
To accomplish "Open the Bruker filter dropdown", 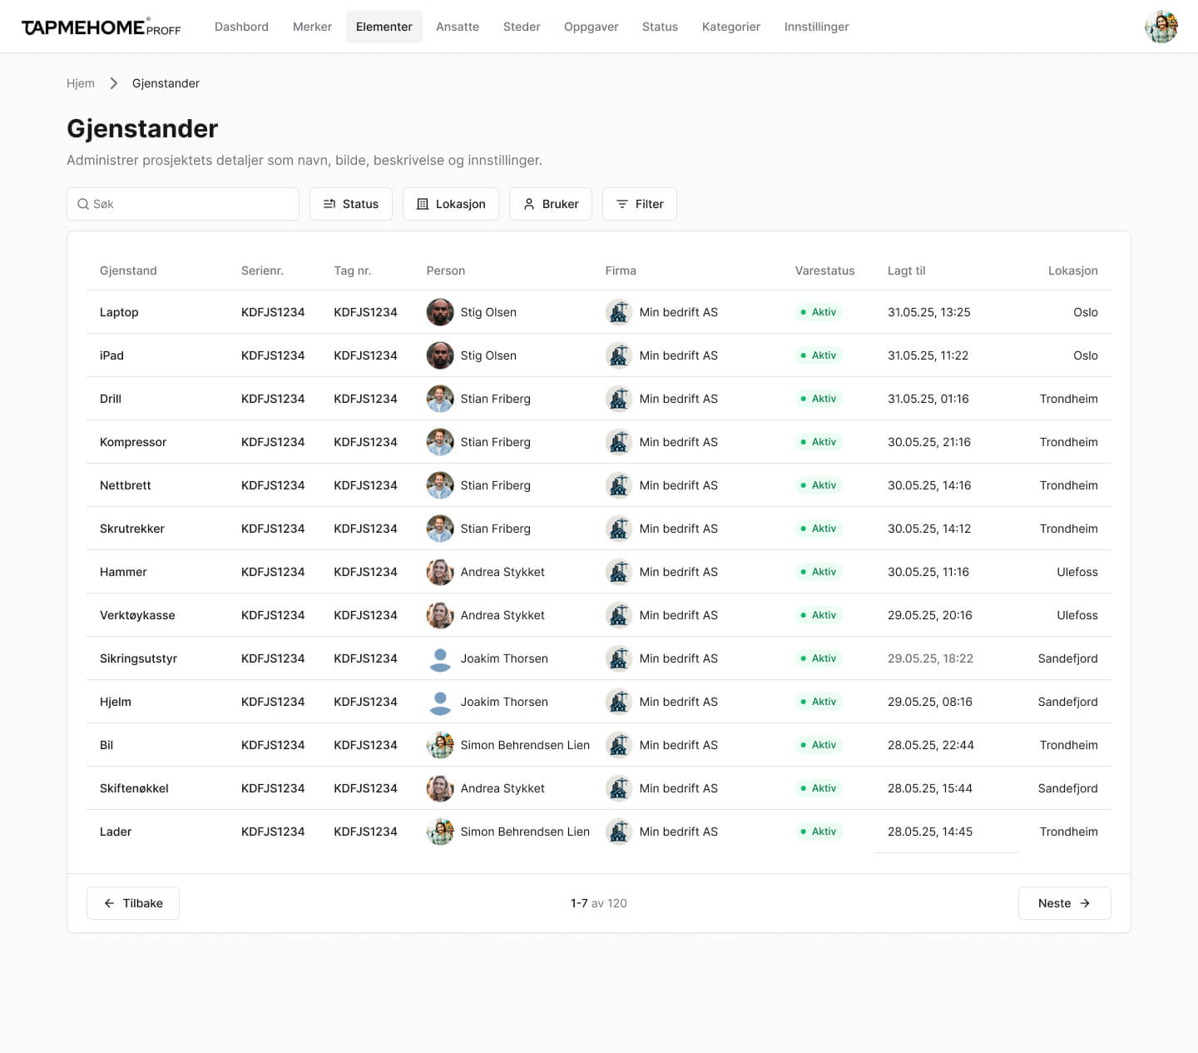I will pos(550,204).
